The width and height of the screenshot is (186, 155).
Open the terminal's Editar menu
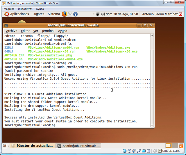pos(25,31)
